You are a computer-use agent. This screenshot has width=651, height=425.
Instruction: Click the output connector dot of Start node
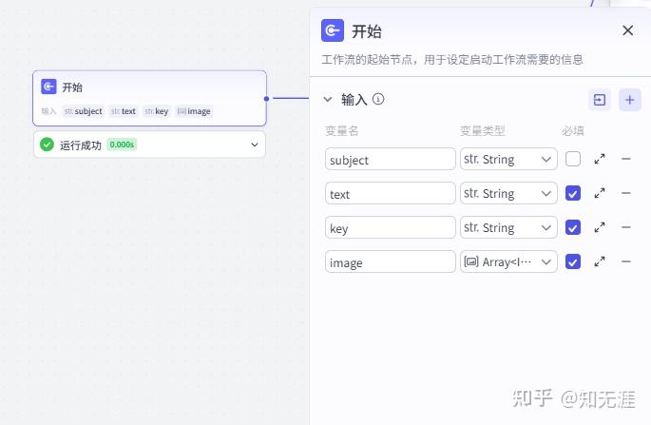point(266,99)
